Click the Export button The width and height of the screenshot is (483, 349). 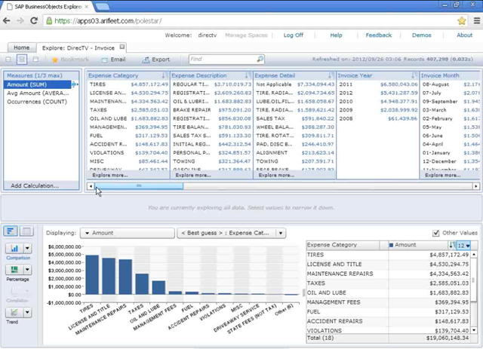coord(156,60)
